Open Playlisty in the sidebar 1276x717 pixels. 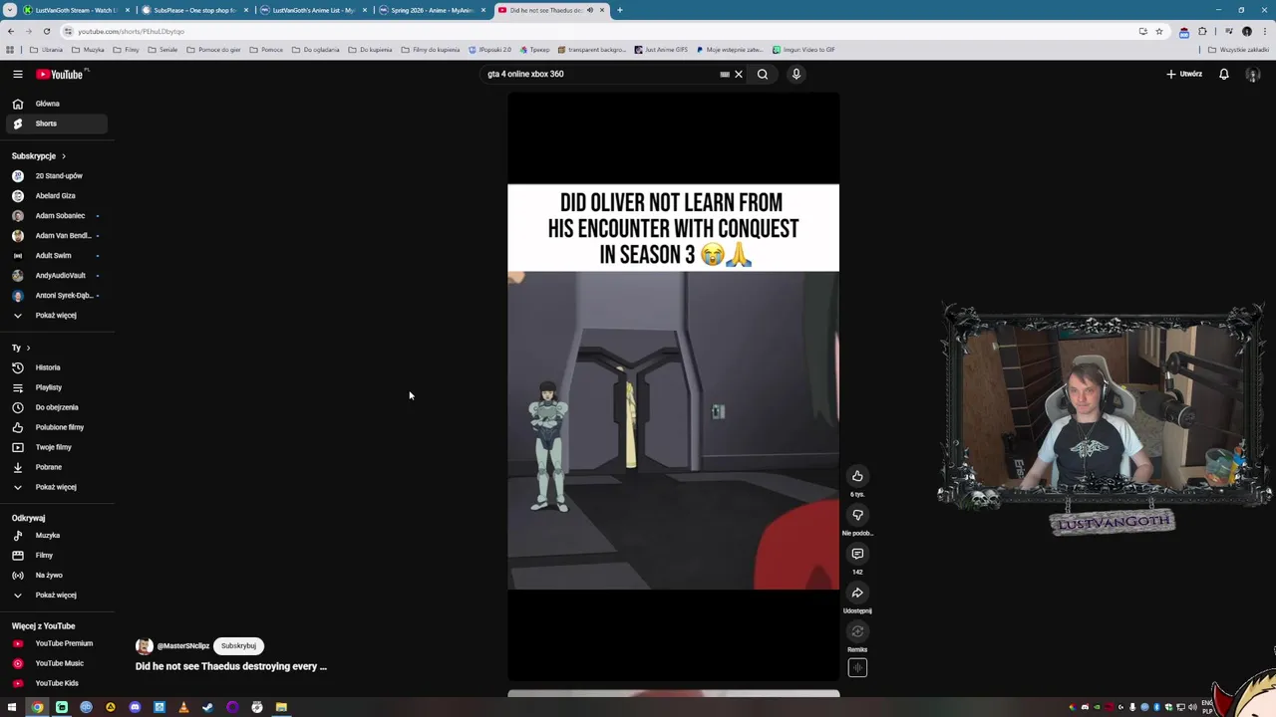pos(56,387)
